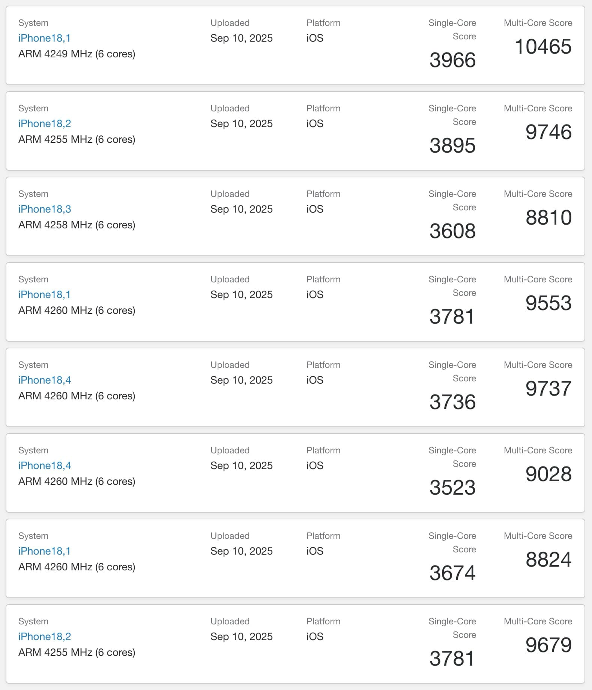The width and height of the screenshot is (592, 690).
Task: Open iPhone18,1 result with 9553 multi-core
Action: pyautogui.click(x=44, y=294)
